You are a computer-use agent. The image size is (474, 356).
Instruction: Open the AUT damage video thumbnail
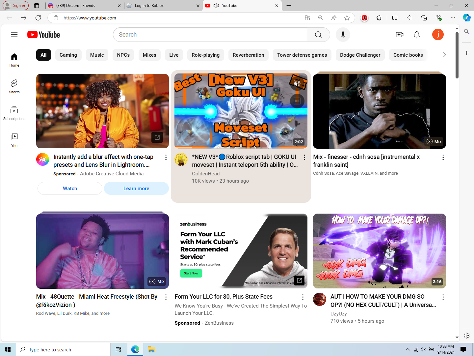(x=380, y=251)
